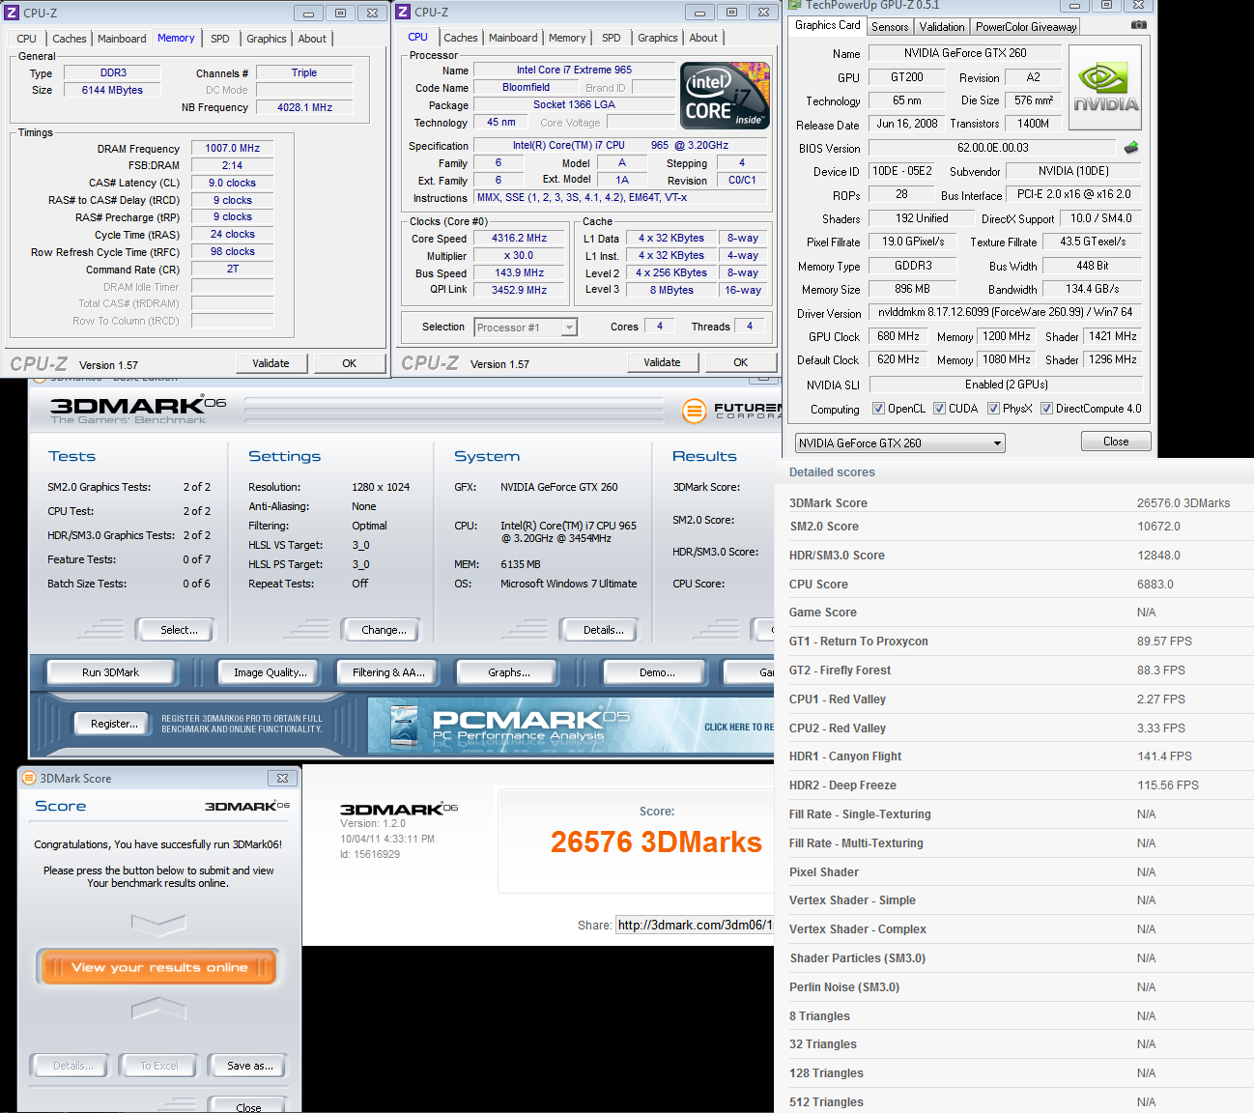The width and height of the screenshot is (1254, 1113).
Task: Click To Excel in 3DMark Score dialog
Action: pos(159,1066)
